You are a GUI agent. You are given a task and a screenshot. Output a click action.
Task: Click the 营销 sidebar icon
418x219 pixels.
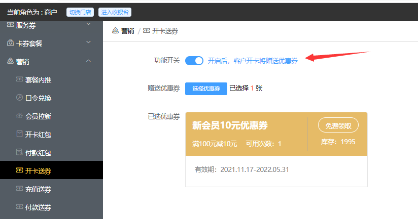coord(10,61)
